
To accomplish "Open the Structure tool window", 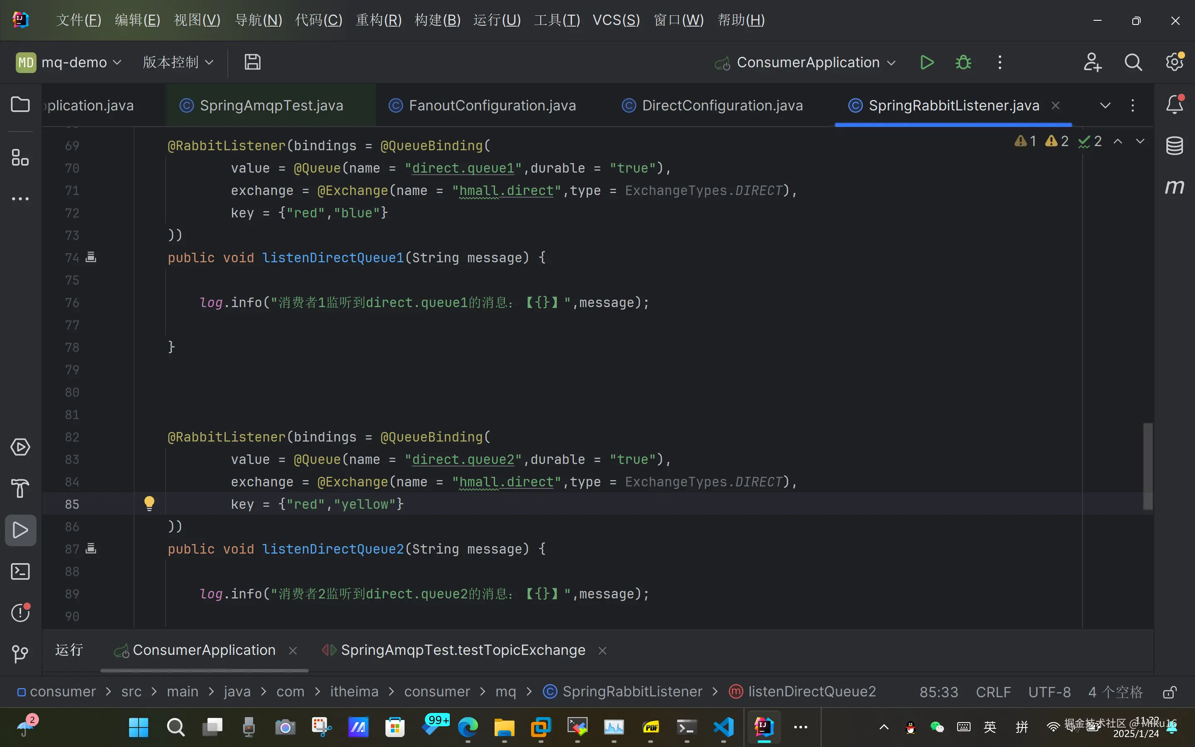I will coord(20,158).
